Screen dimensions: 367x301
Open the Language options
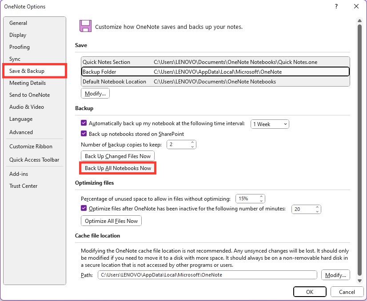(35, 119)
